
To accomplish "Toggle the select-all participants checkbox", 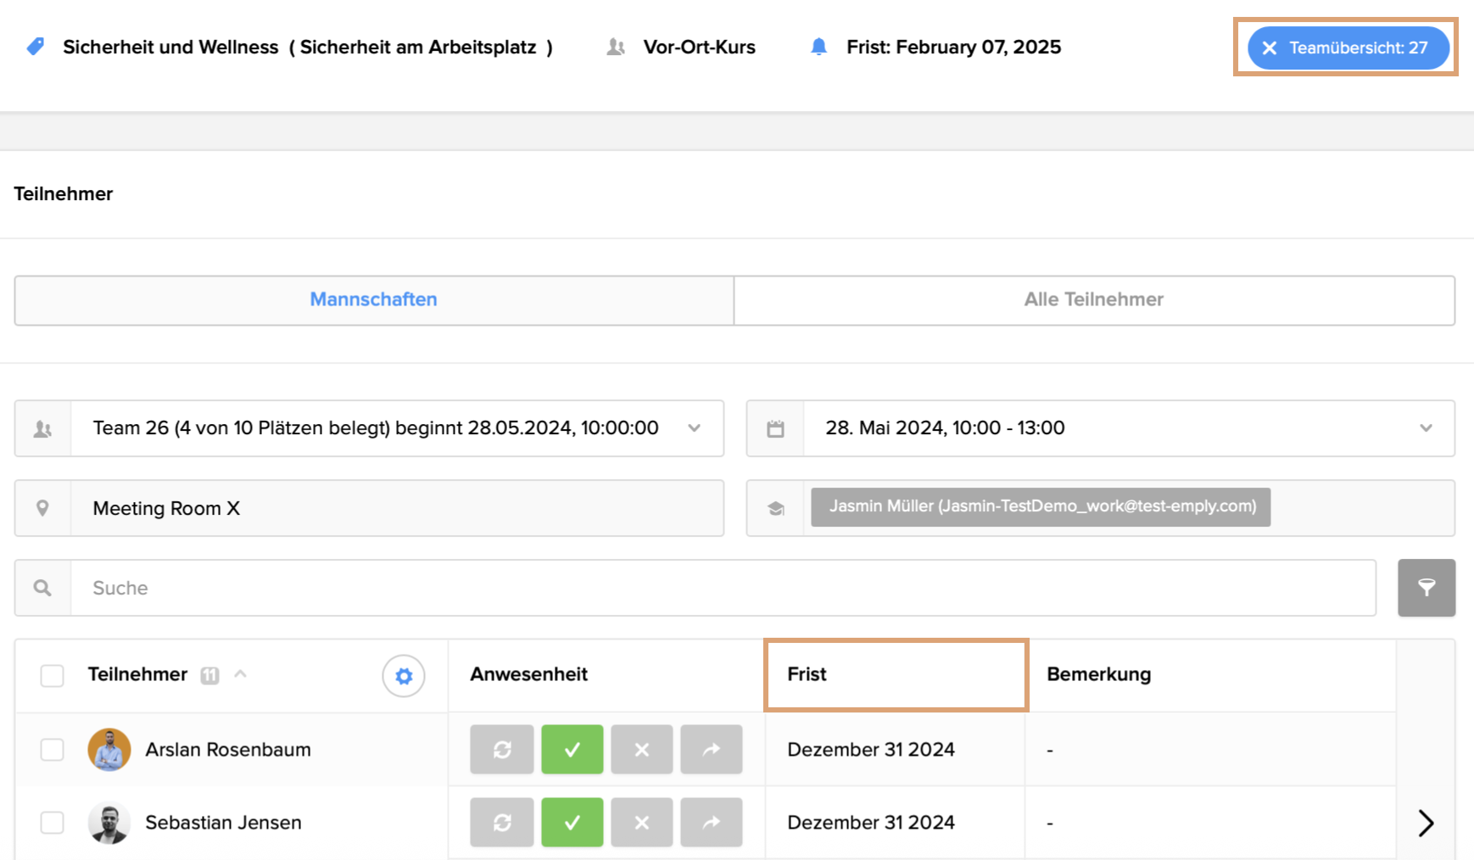I will 53,676.
